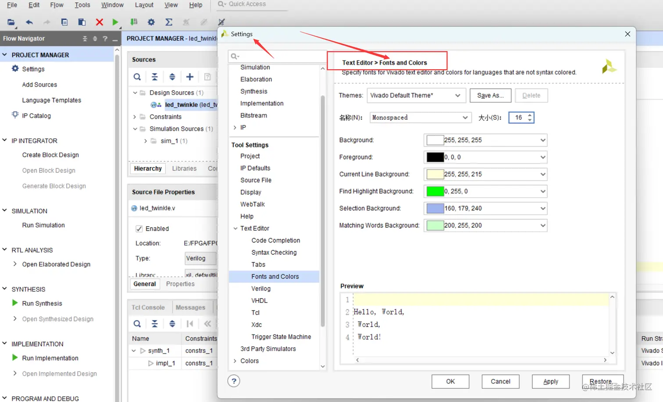Toggle the Enabled checkbox for led_twinkle.v
663x402 pixels.
pos(139,228)
